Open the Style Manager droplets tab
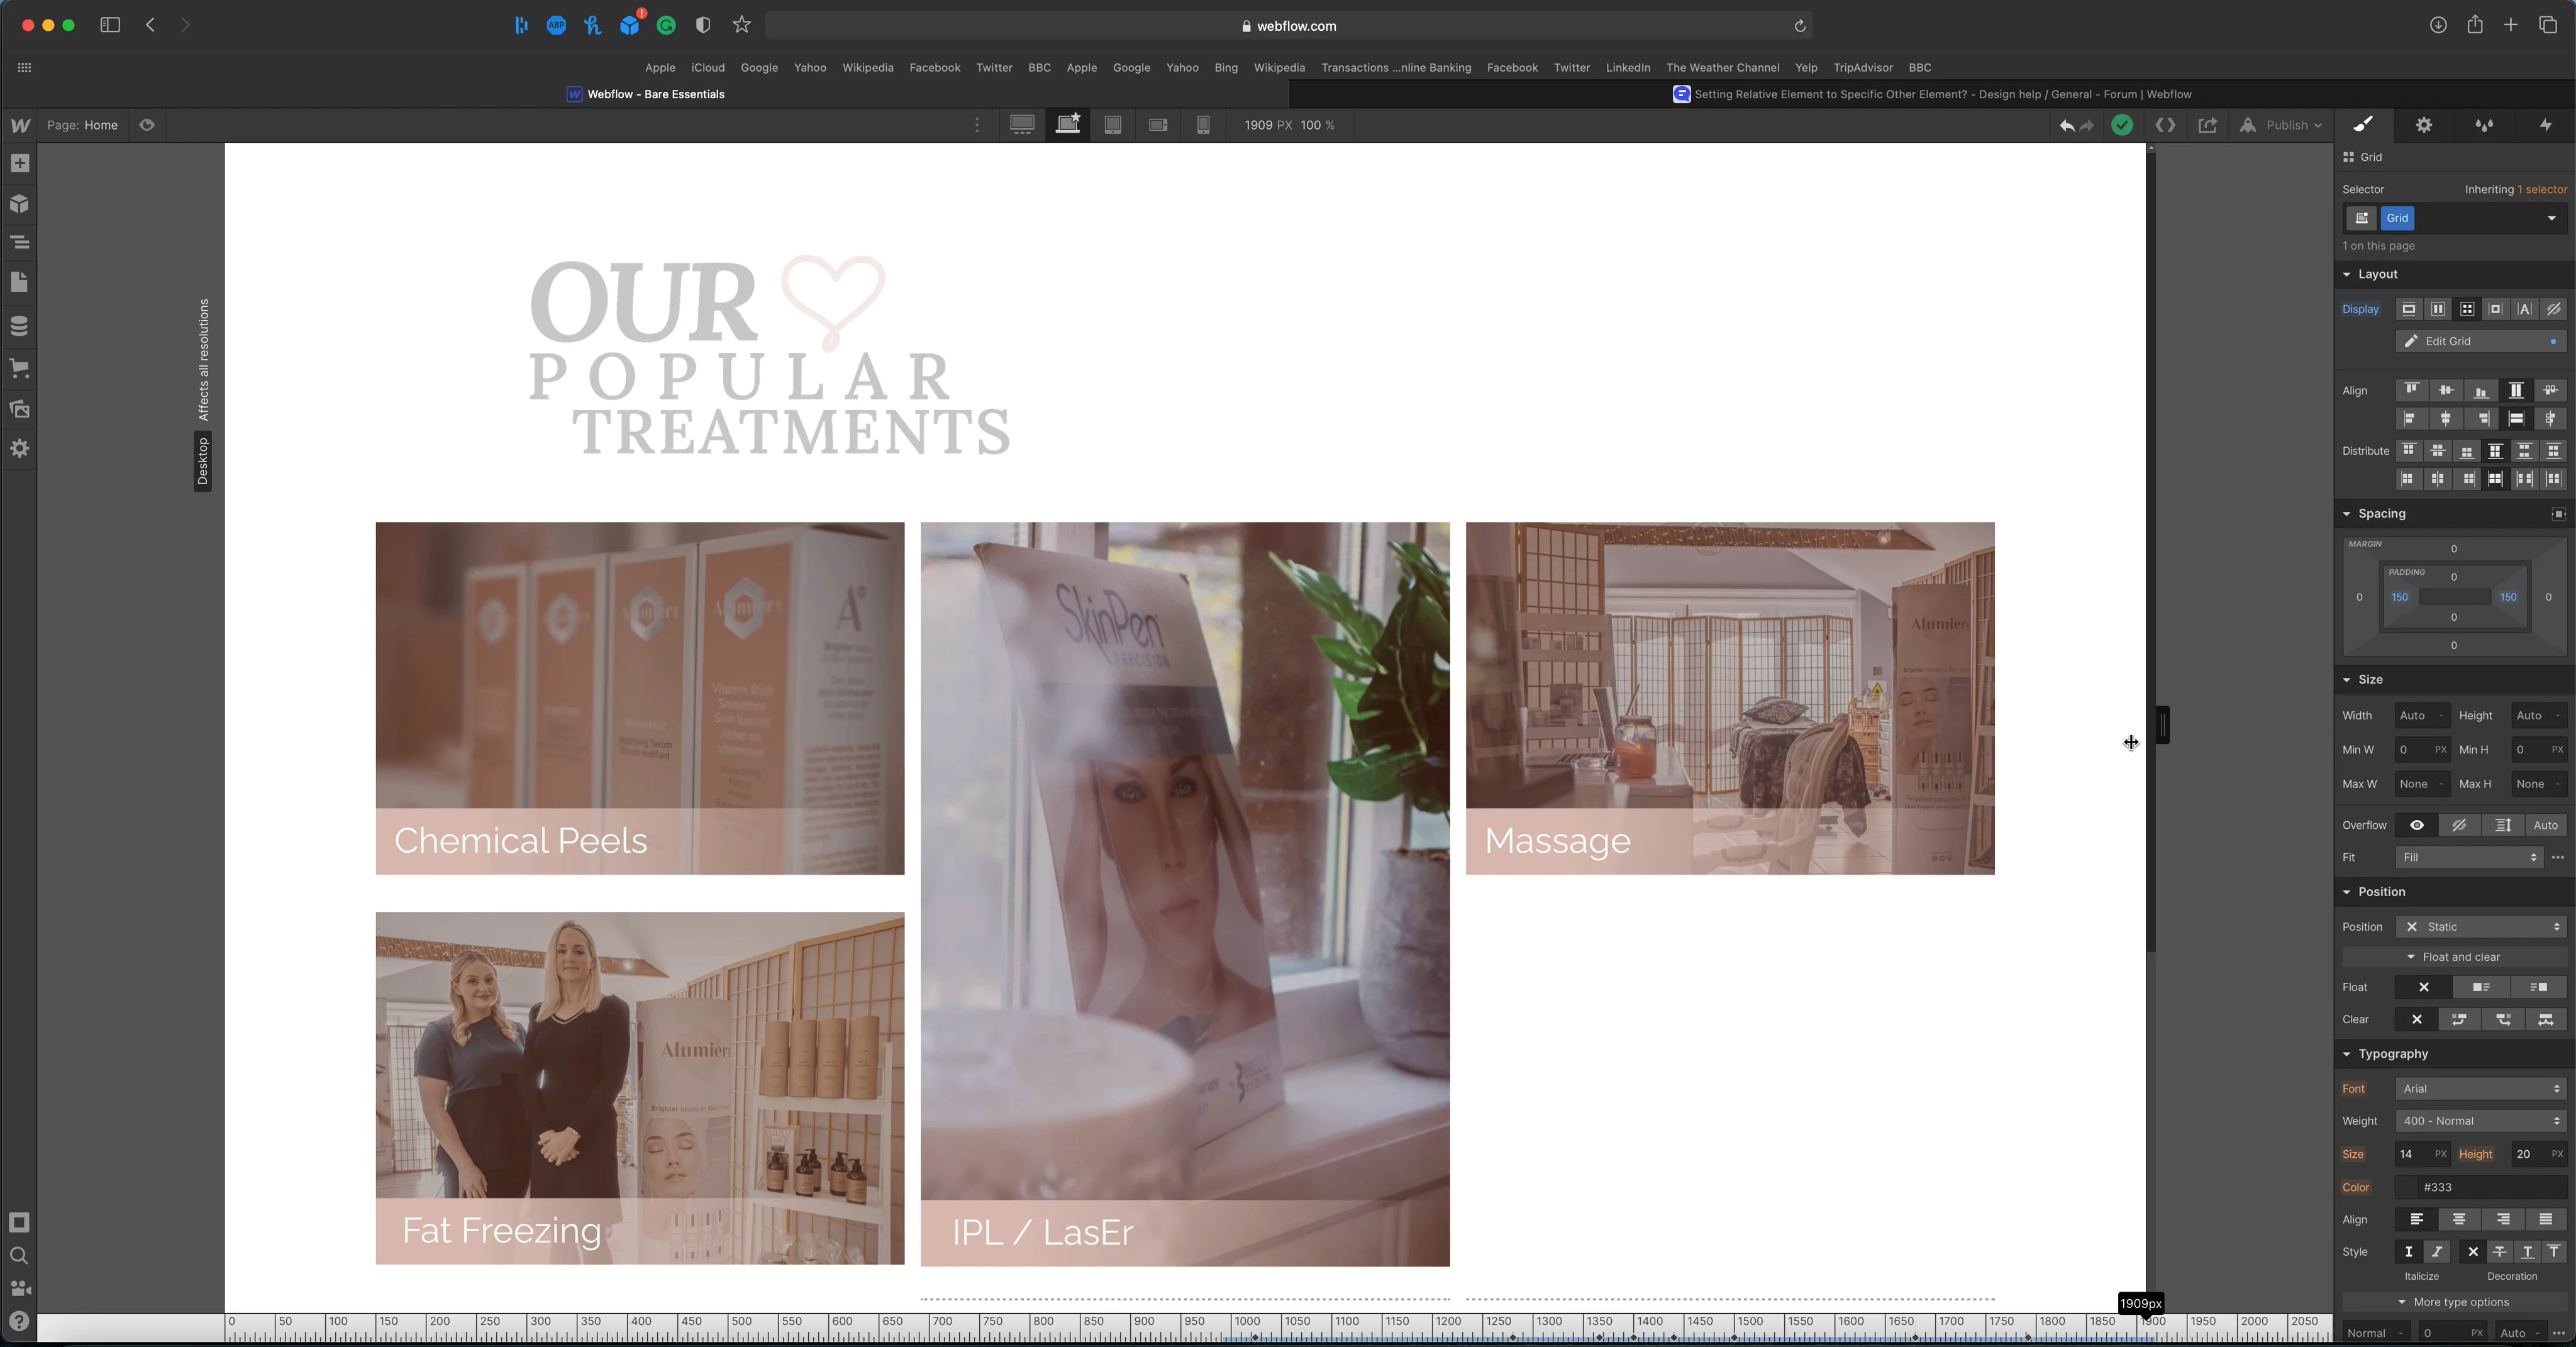 (x=2484, y=125)
